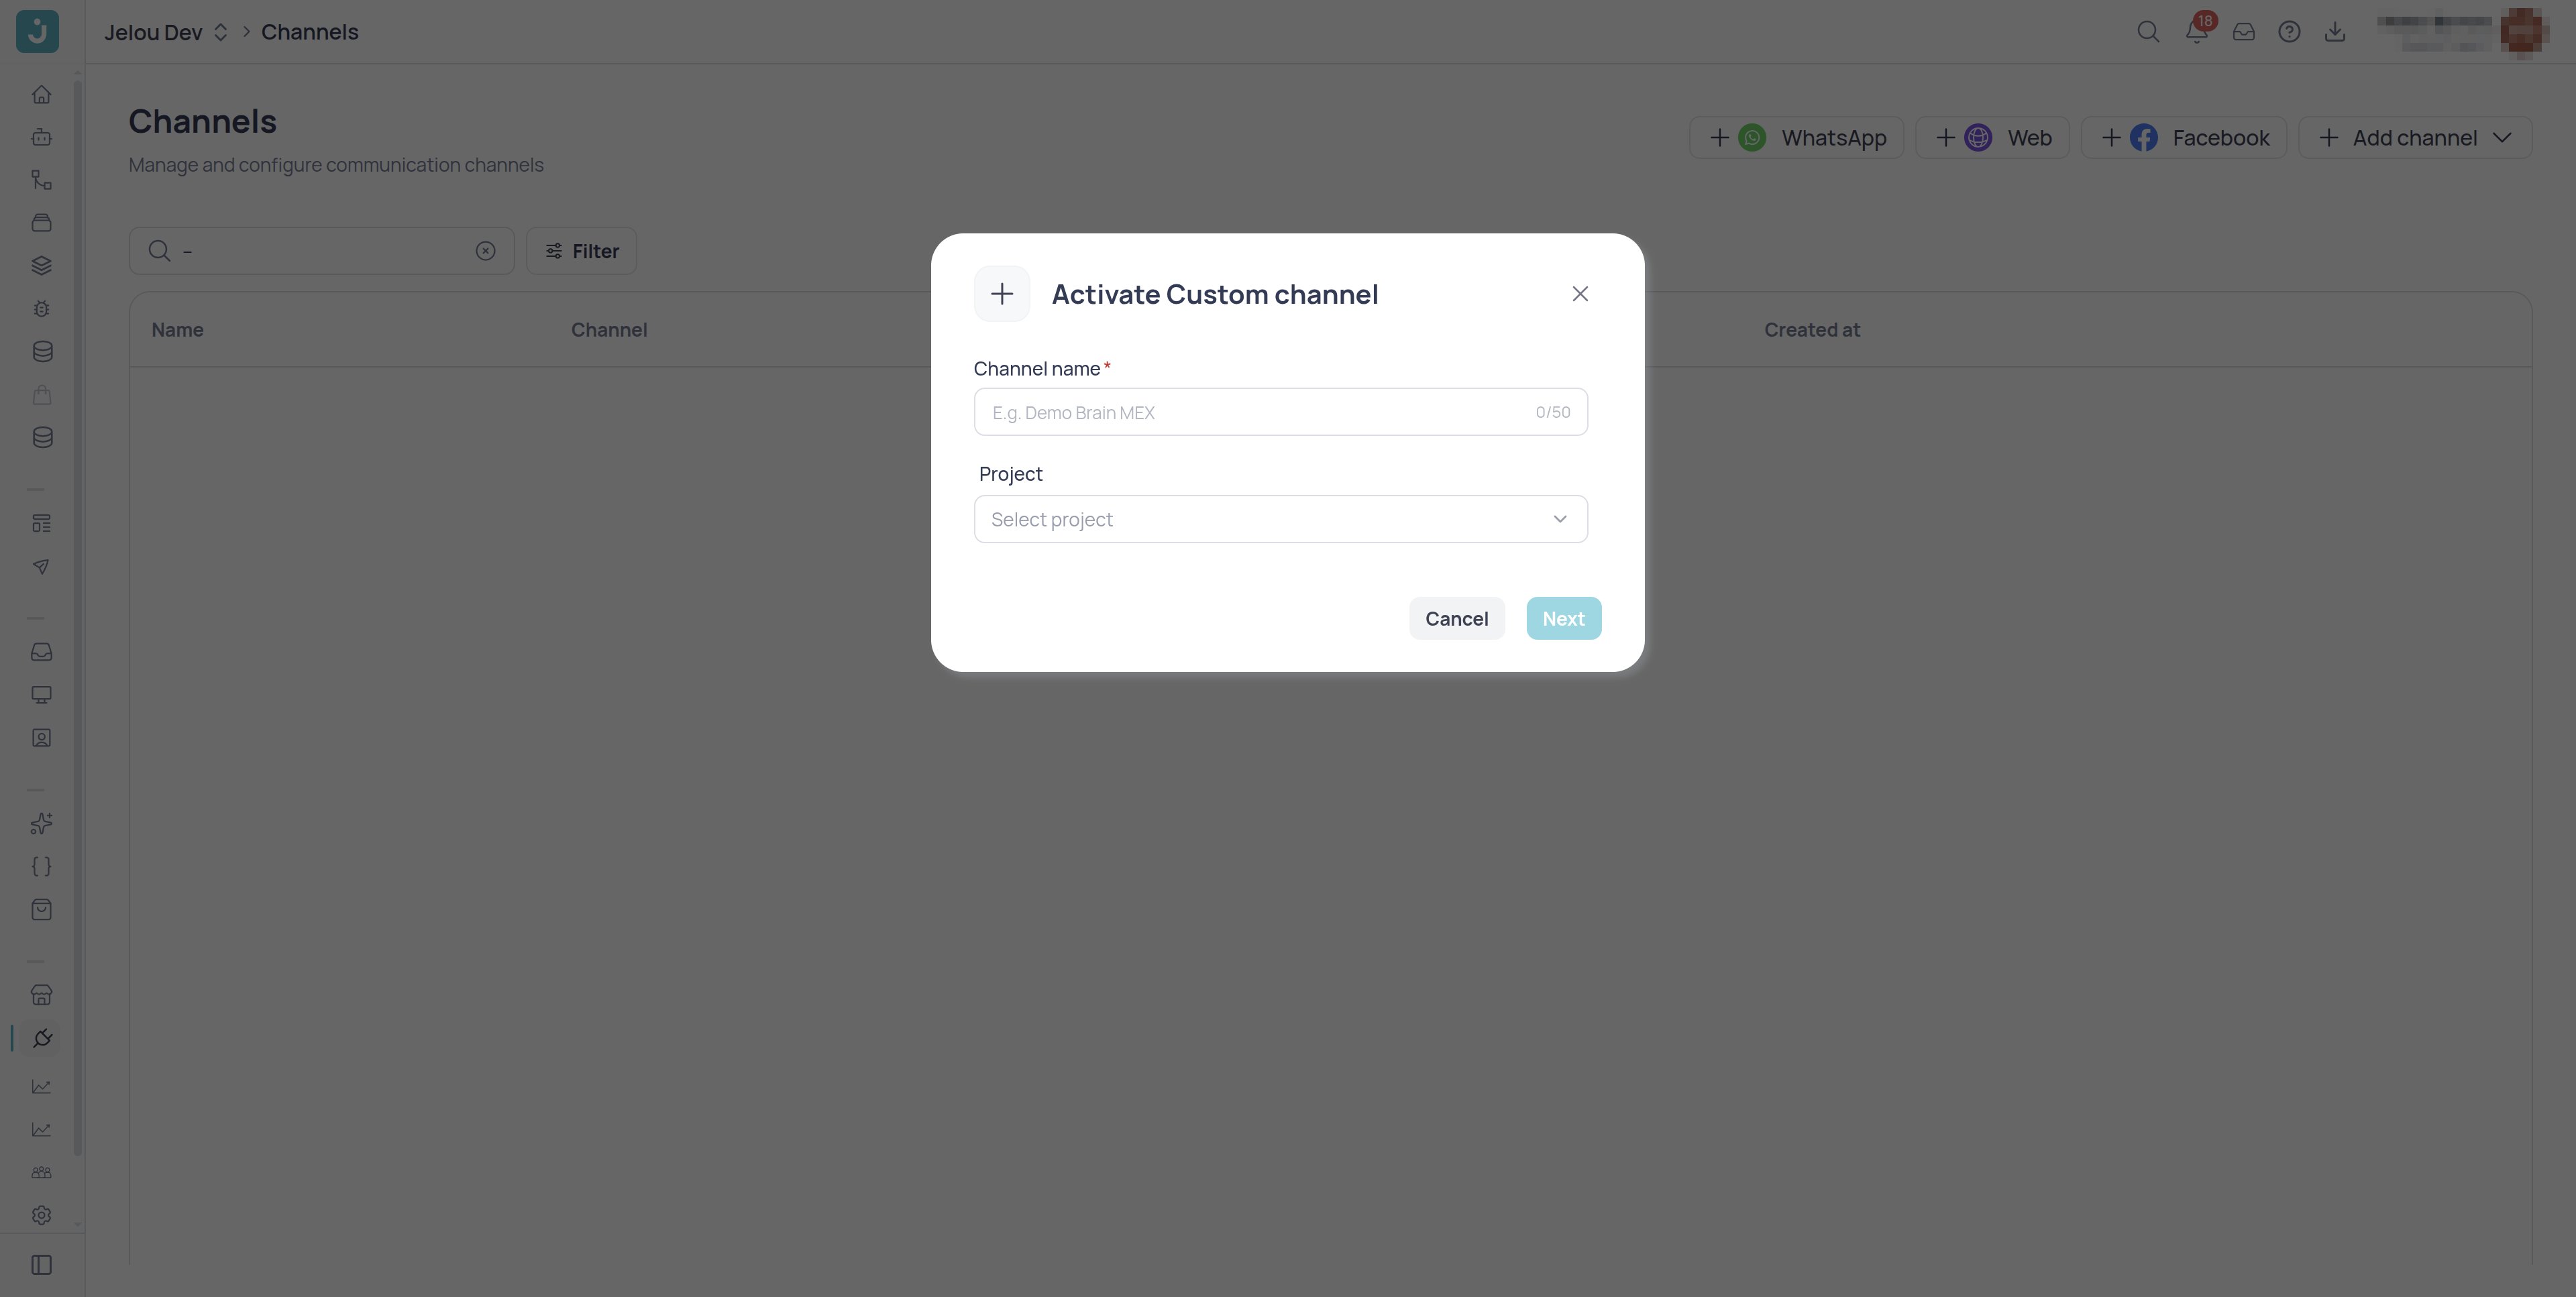Open the user avatar profile menu
Screen dimensions: 2576x1297
(2523, 32)
